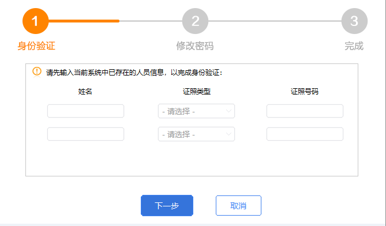Click the 取消 button
The height and width of the screenshot is (226, 386).
[238, 206]
